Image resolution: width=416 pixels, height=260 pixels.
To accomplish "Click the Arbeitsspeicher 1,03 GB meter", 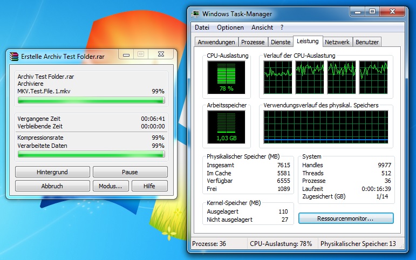I will 226,127.
